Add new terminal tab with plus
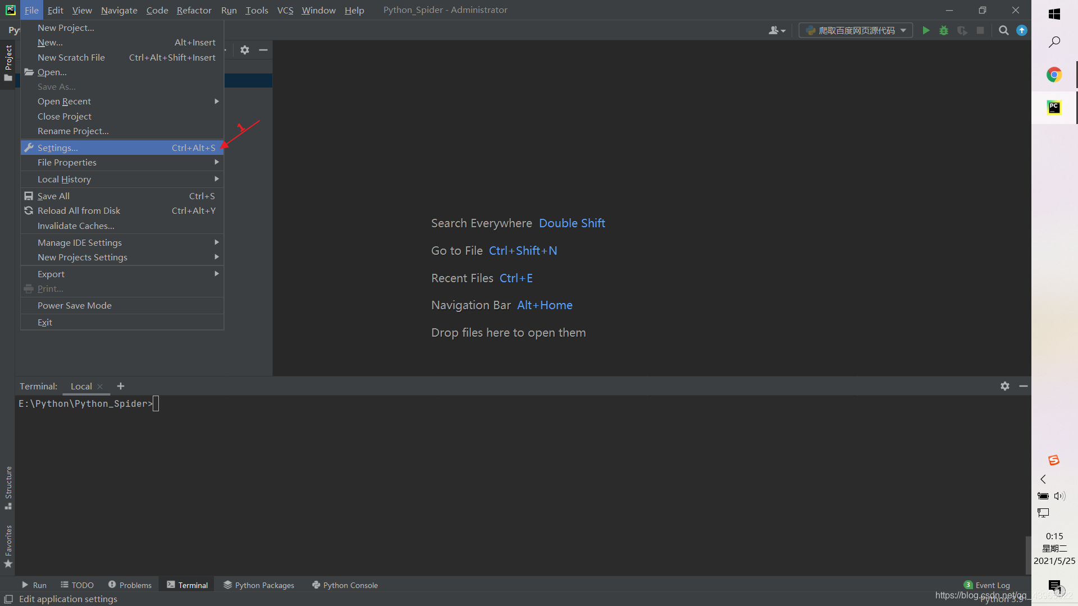Viewport: 1078px width, 606px height. click(x=121, y=386)
